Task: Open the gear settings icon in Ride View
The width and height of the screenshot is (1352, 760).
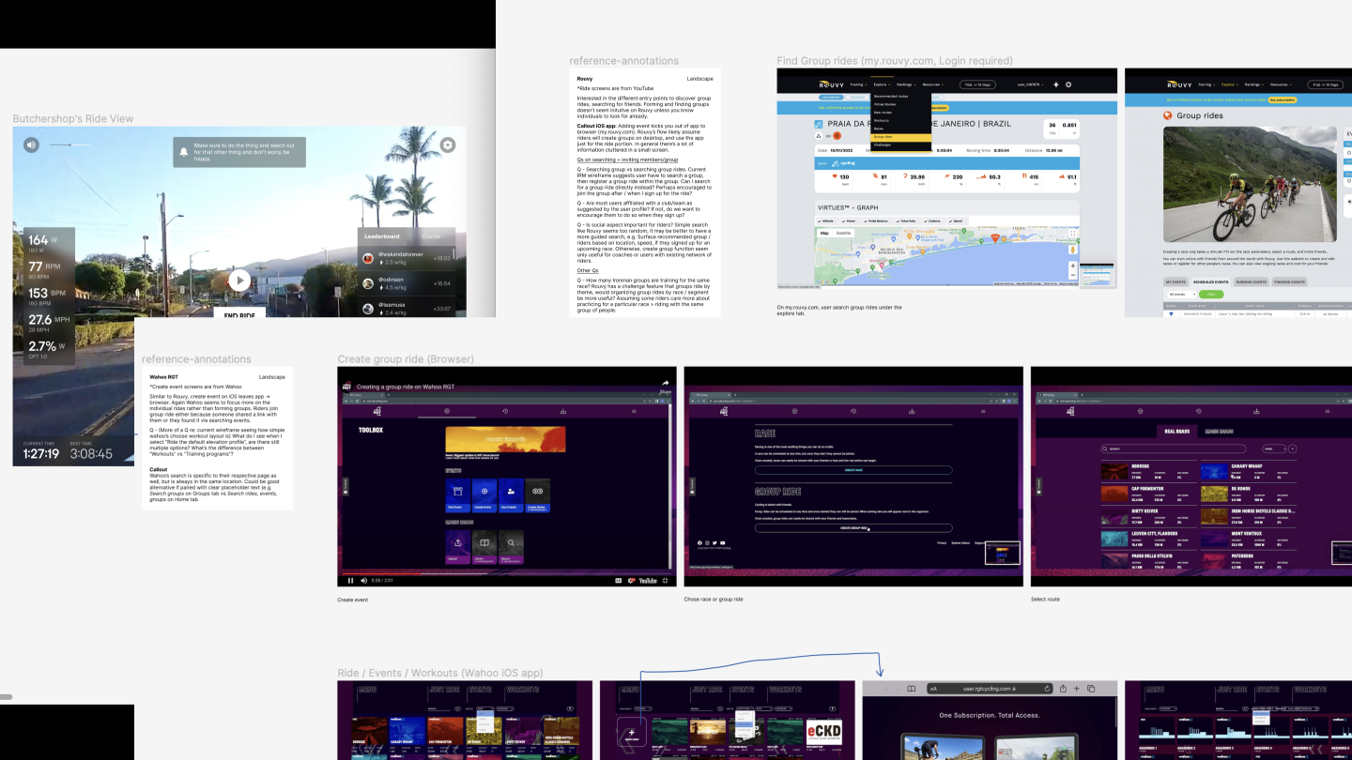Action: (x=448, y=144)
